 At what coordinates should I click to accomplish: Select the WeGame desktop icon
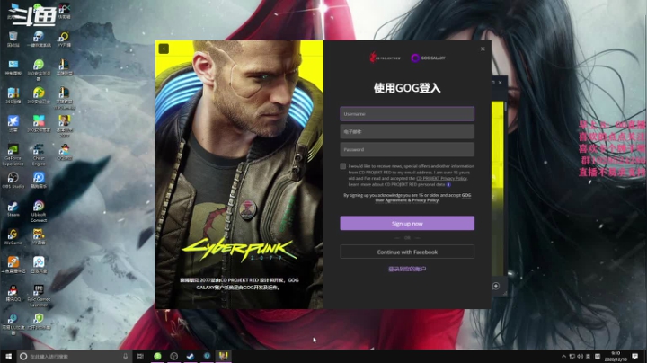(13, 237)
